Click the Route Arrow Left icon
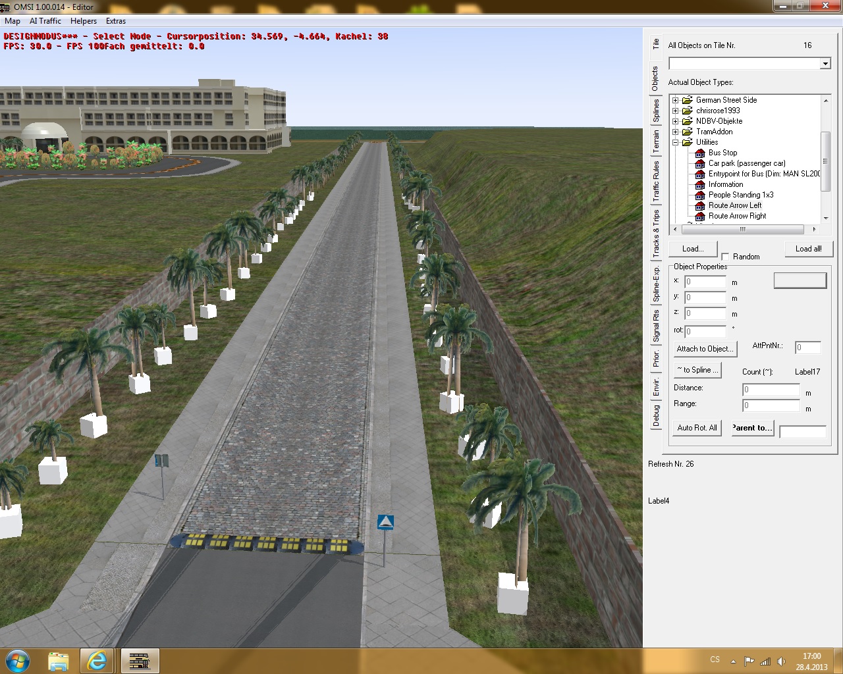 tap(700, 205)
